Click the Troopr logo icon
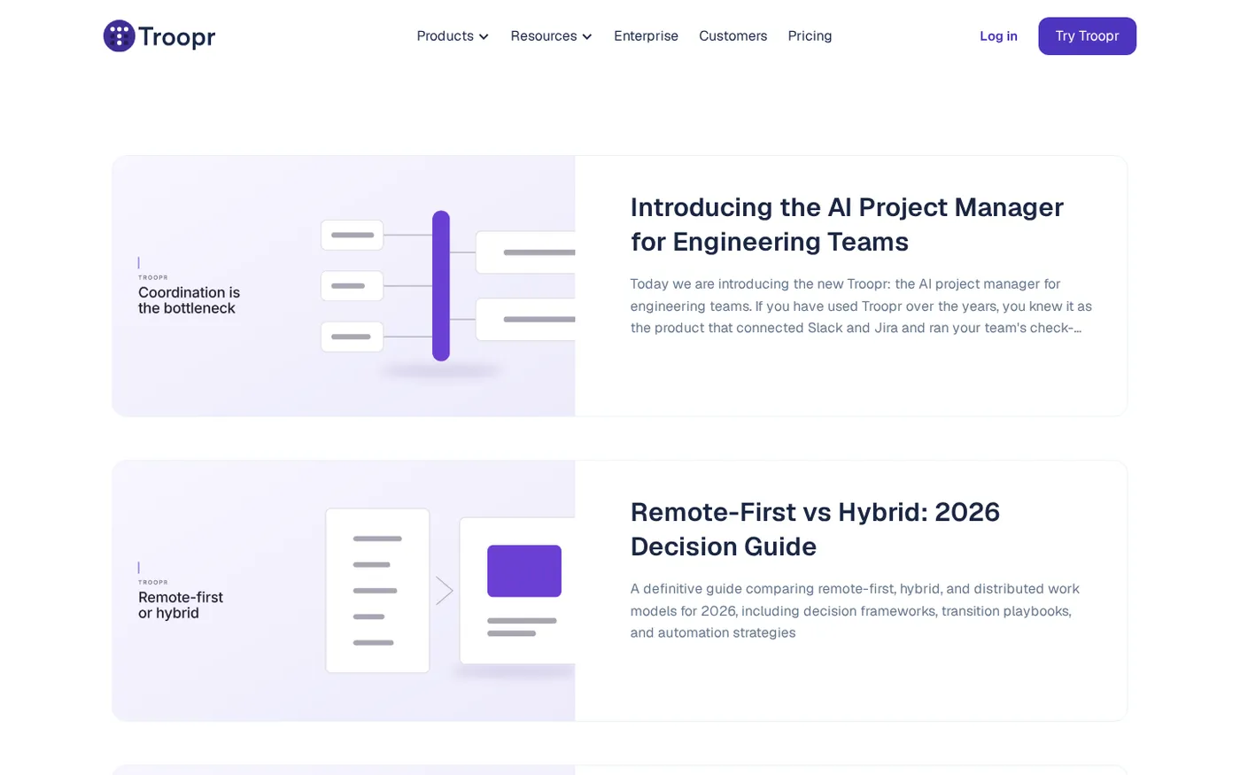 point(119,36)
